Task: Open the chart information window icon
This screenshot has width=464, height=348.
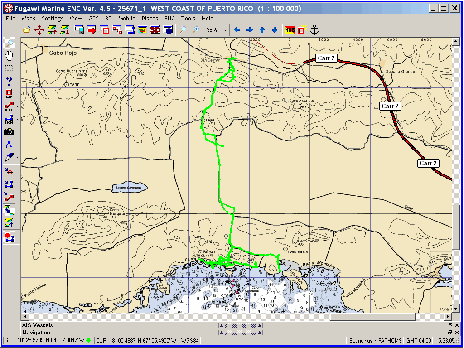Action: (x=168, y=29)
